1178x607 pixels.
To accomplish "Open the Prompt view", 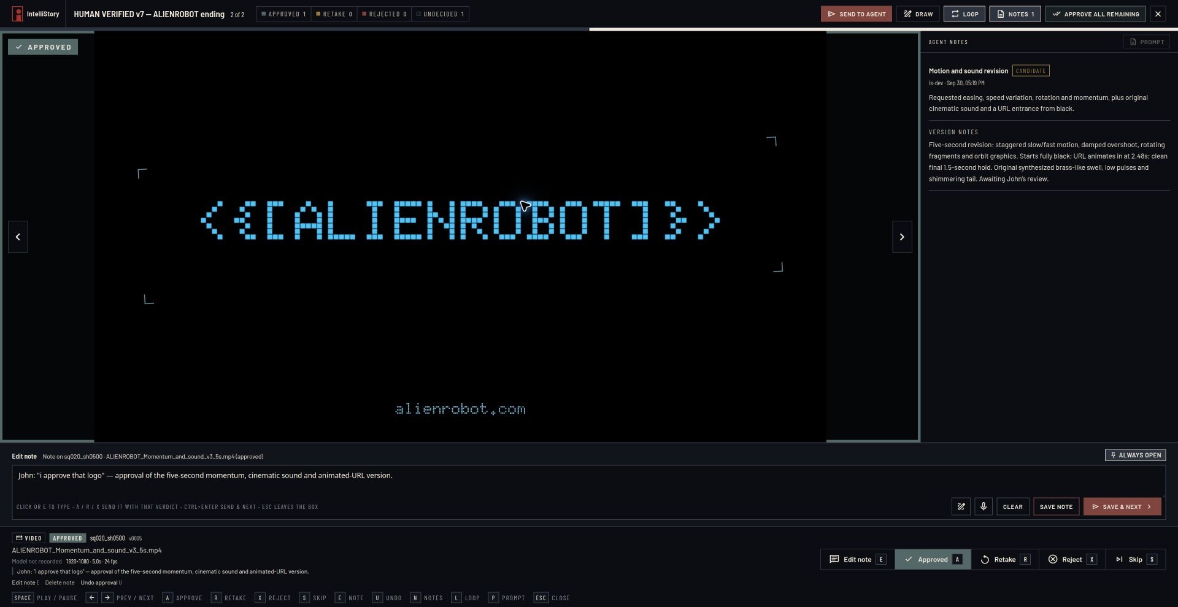I will pos(1146,42).
